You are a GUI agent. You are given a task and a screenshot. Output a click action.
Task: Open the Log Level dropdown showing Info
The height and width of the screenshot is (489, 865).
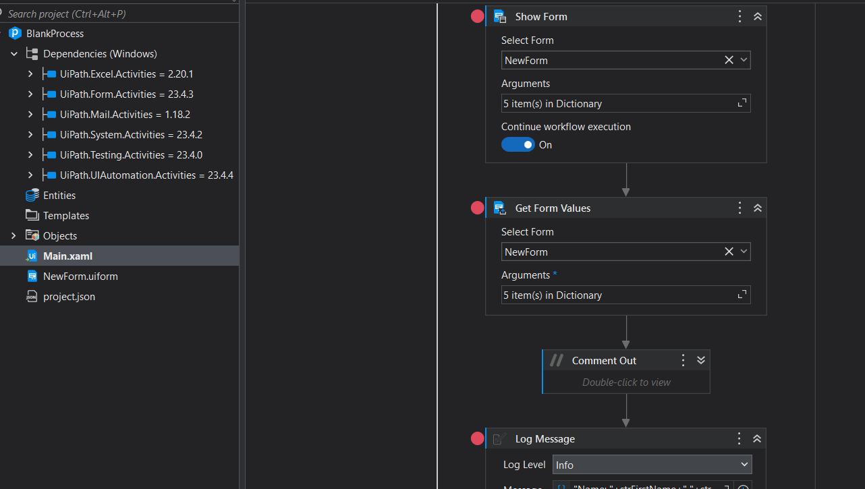pyautogui.click(x=652, y=465)
